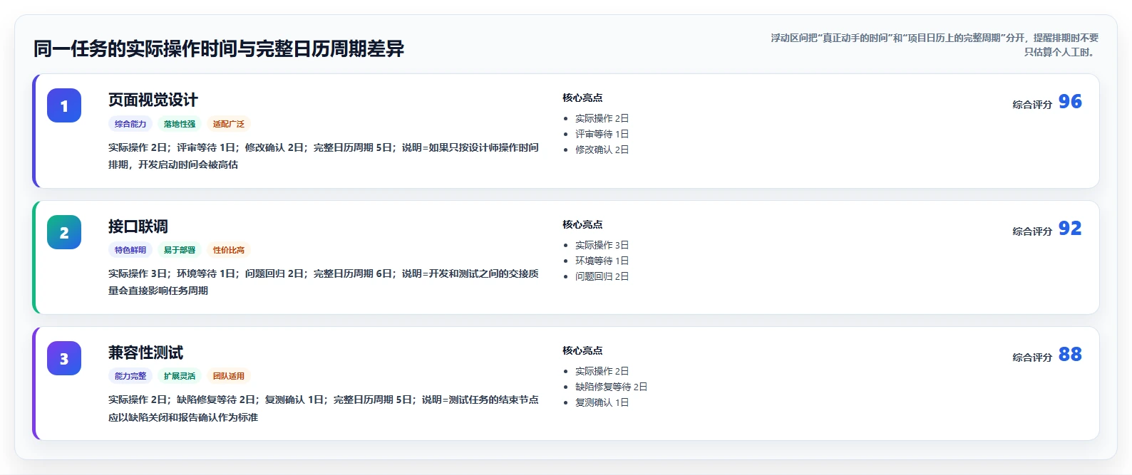Click the 接口联调 description paragraph
1132x475 pixels.
point(324,282)
